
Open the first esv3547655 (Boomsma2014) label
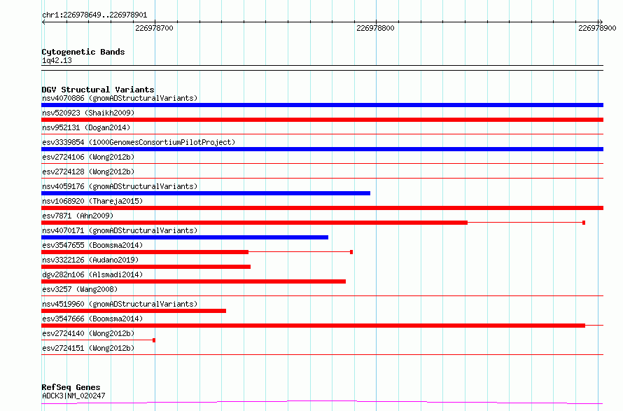click(92, 245)
